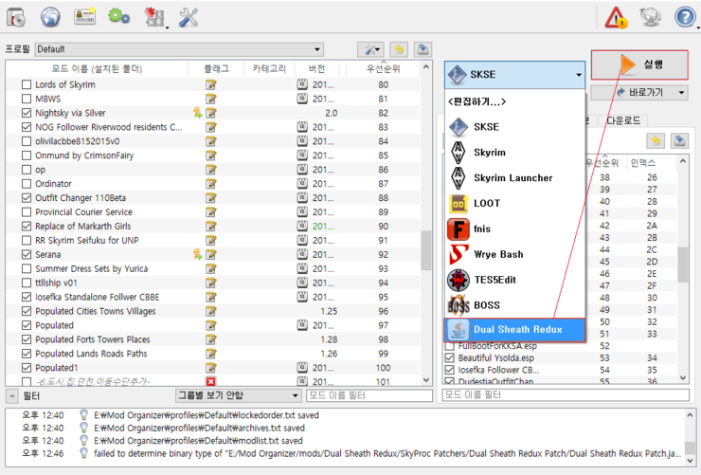The image size is (701, 475).
Task: Open the executables gears icon
Action: pos(119,16)
